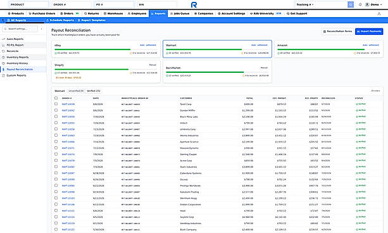Open the Orders tab
This screenshot has width=388, height=233.
coord(69,14)
